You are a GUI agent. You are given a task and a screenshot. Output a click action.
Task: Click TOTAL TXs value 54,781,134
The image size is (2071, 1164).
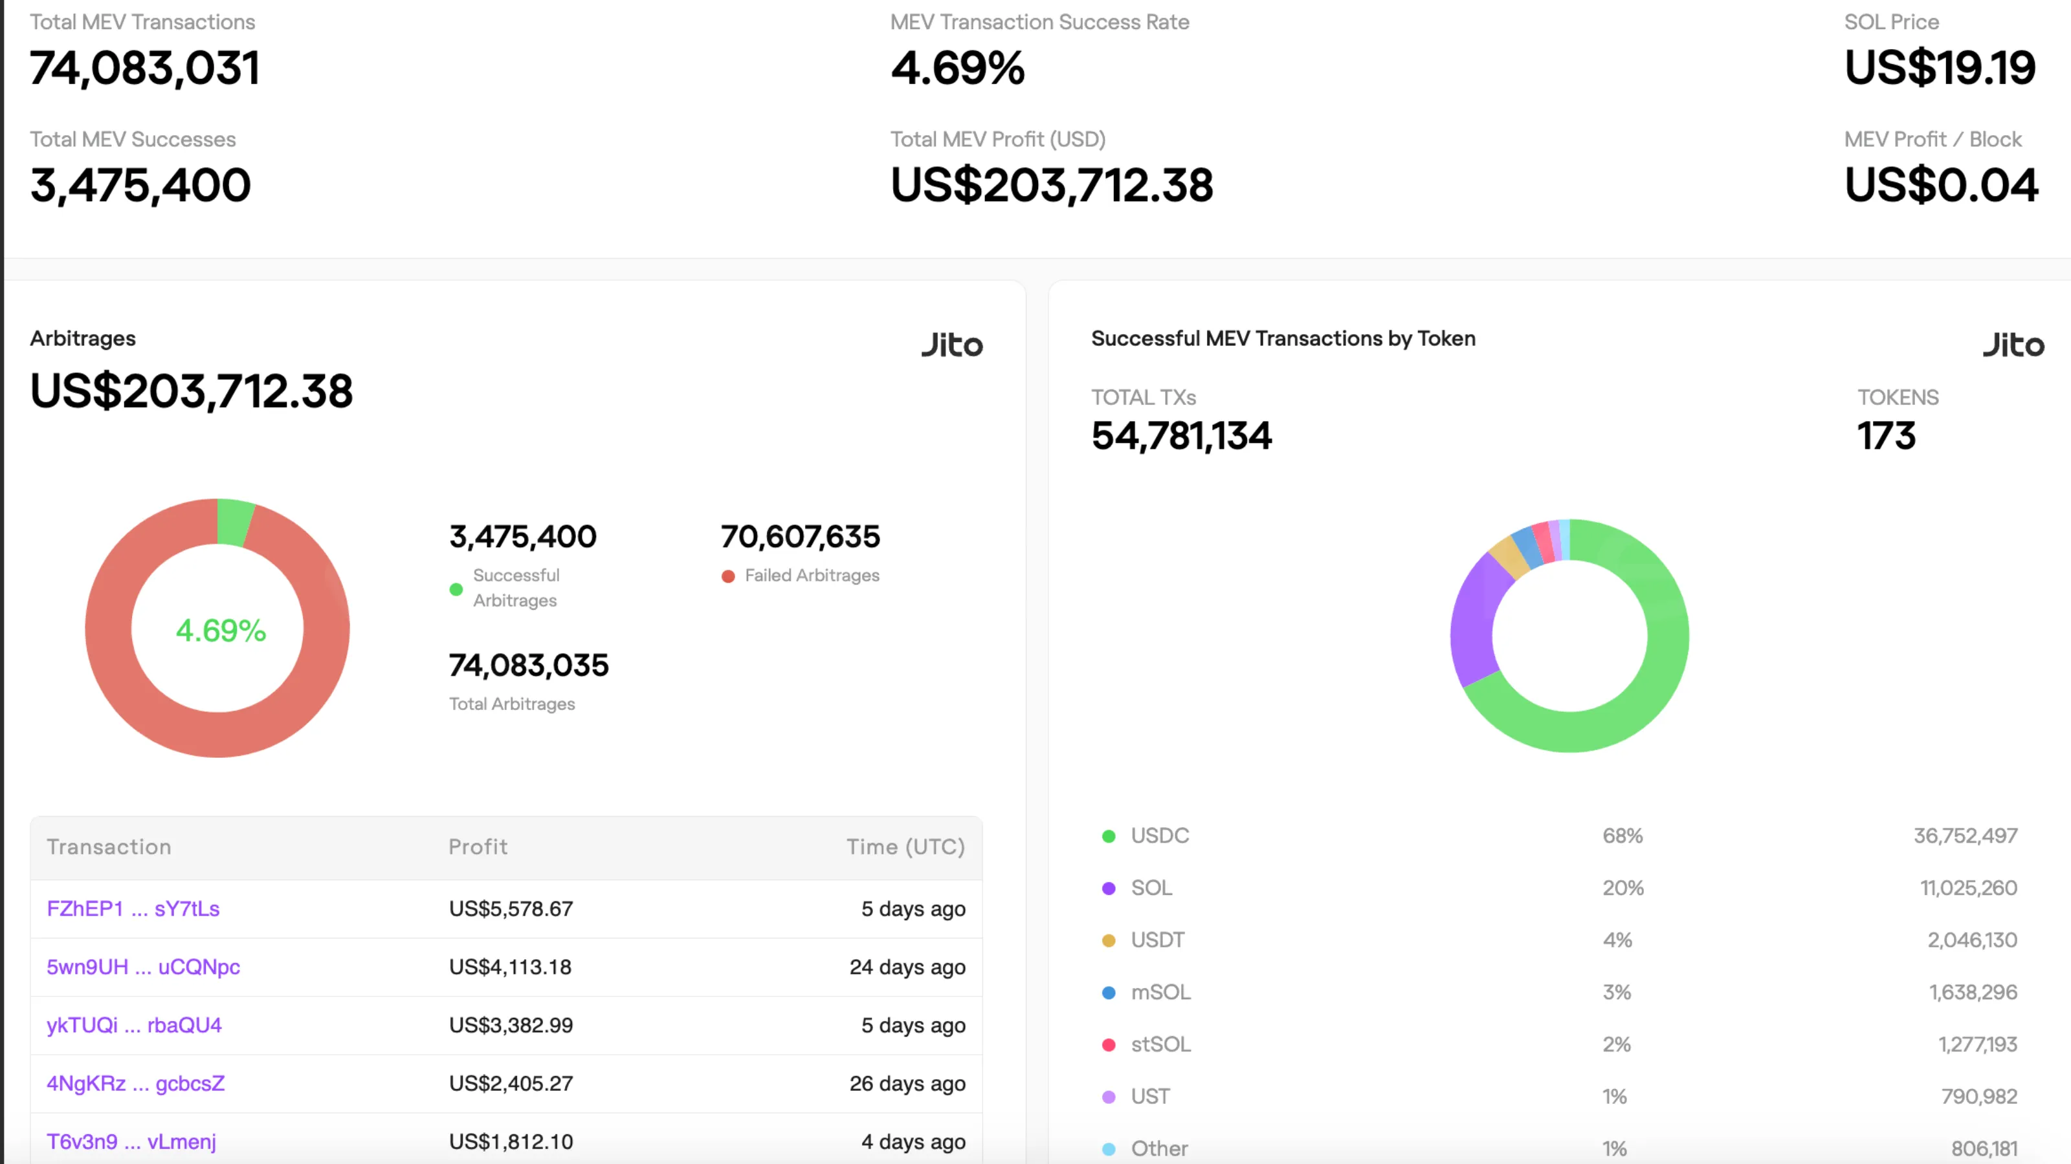[1181, 436]
